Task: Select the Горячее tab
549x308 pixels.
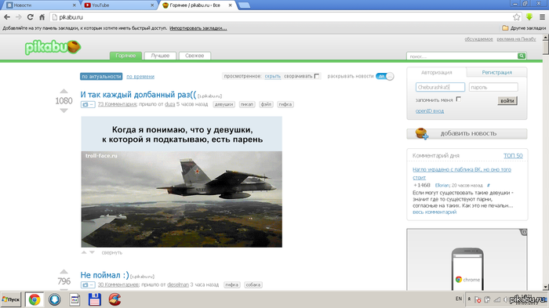Action: (x=125, y=56)
